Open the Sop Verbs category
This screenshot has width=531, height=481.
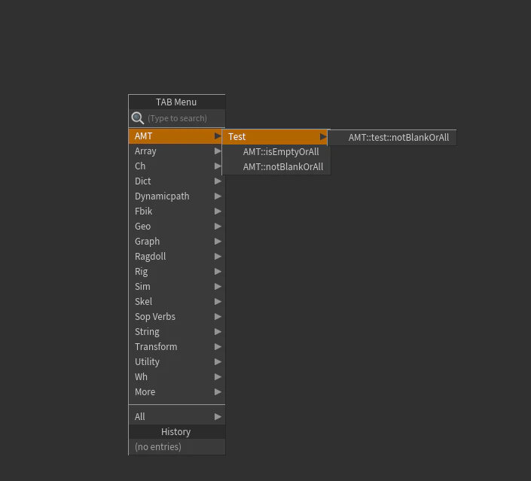[177, 317]
